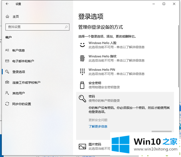Focus the 查找设置 search box
This screenshot has width=181, height=157.
coord(37,27)
